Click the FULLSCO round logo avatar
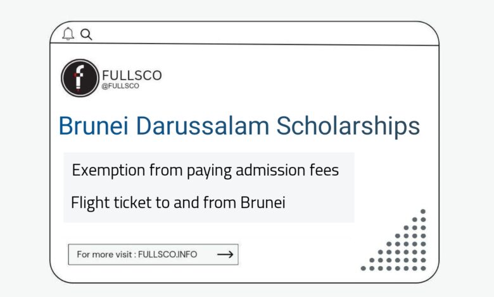Viewport: 494px width, 297px height. (x=80, y=78)
